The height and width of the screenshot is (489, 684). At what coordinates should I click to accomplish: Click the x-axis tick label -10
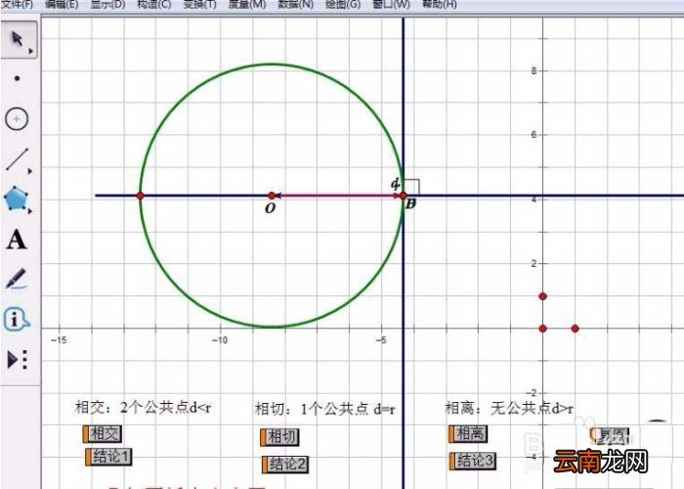click(220, 340)
